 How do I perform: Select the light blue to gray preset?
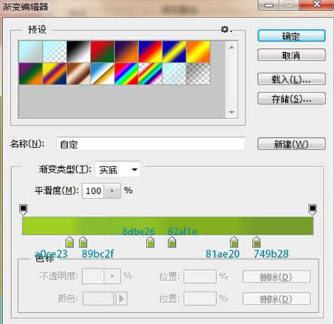(x=31, y=52)
